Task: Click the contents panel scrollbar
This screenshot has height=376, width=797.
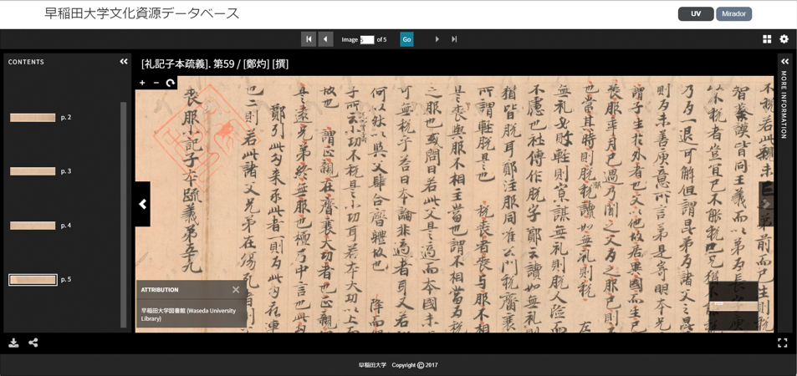Action: [124, 215]
